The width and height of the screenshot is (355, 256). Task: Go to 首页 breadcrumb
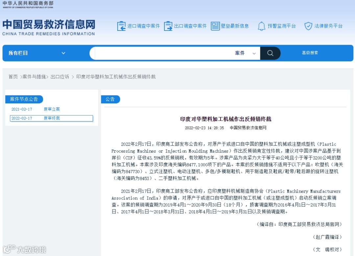[x=13, y=77]
